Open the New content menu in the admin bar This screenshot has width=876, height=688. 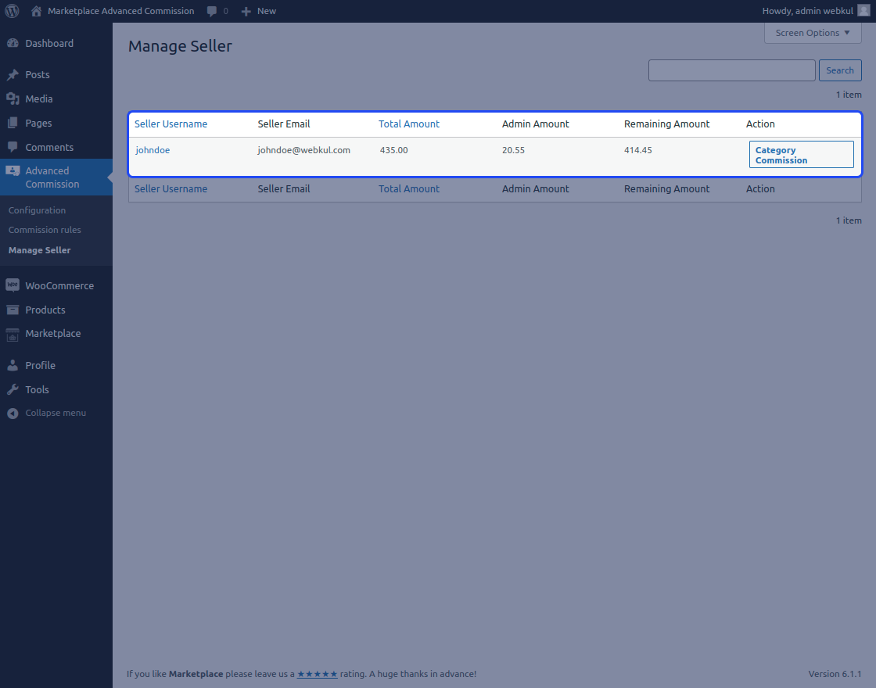258,11
